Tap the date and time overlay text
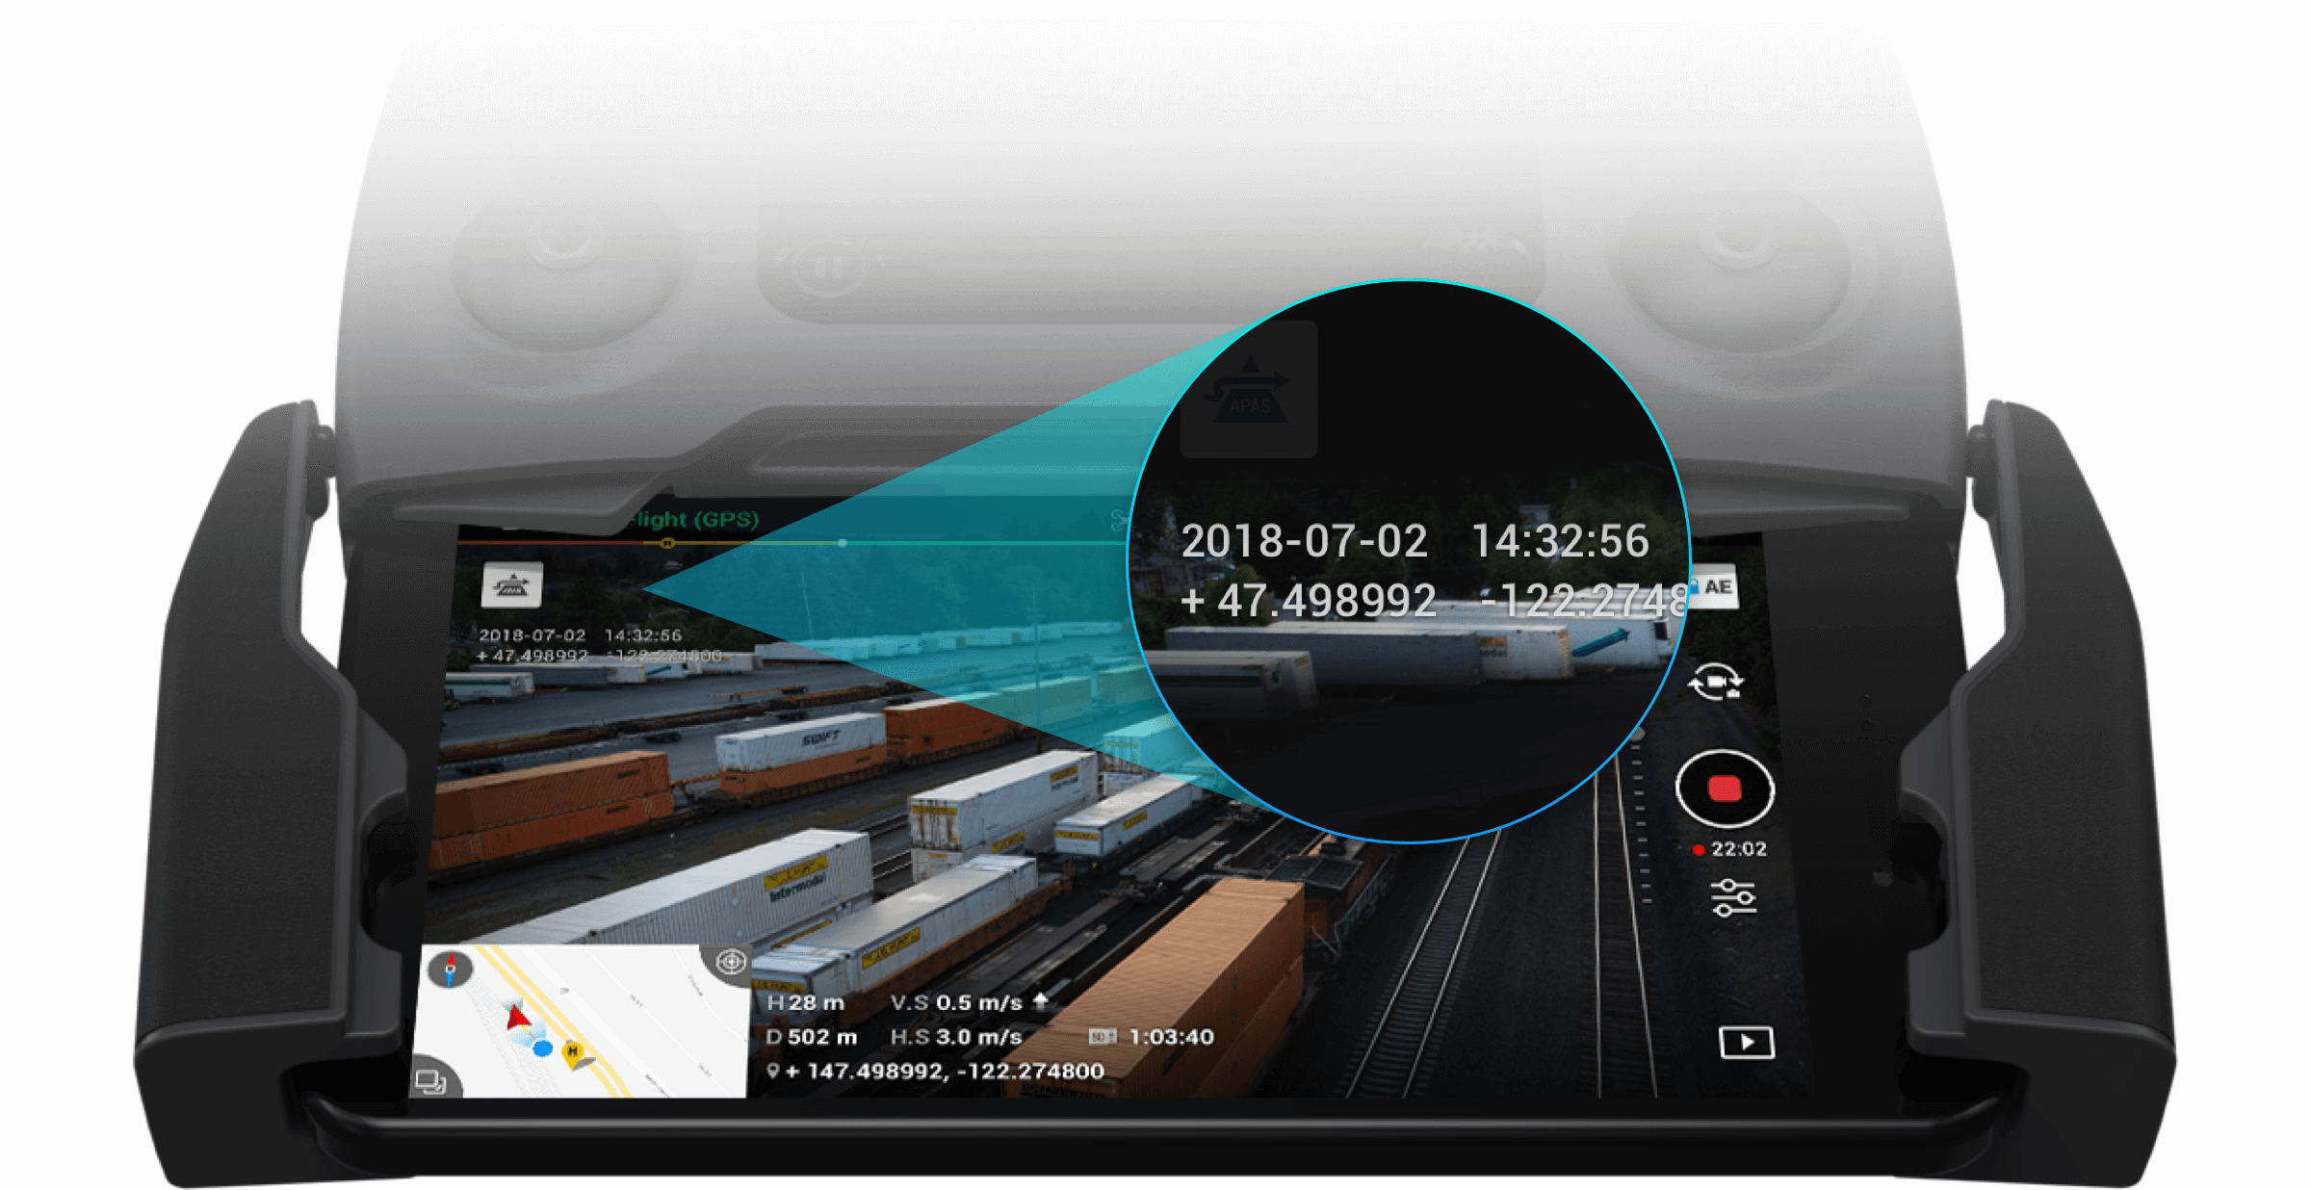 (580, 635)
